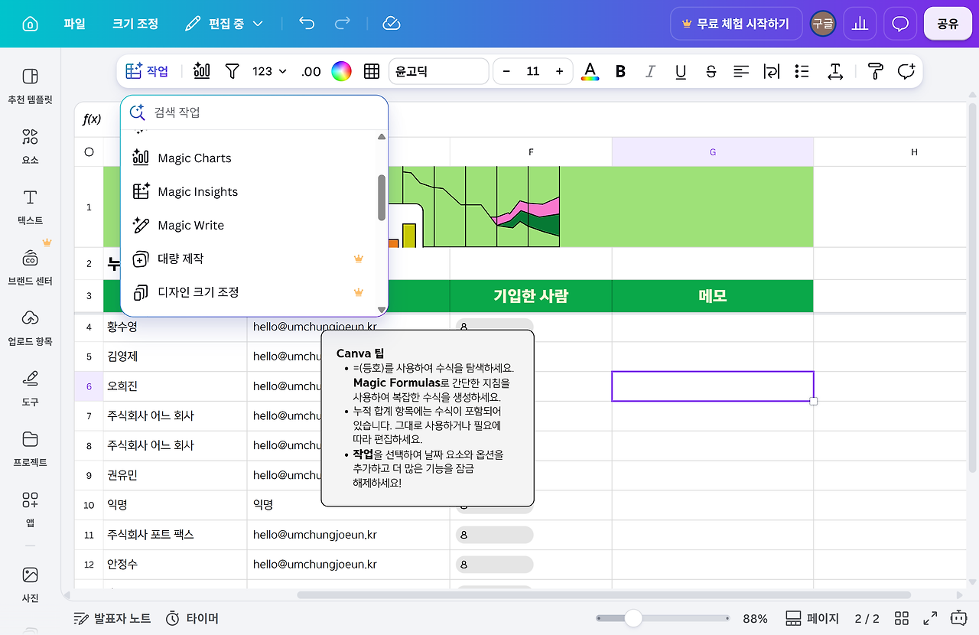Image resolution: width=979 pixels, height=635 pixels.
Task: Open the Magic Charts toolbar icon
Action: tap(202, 71)
